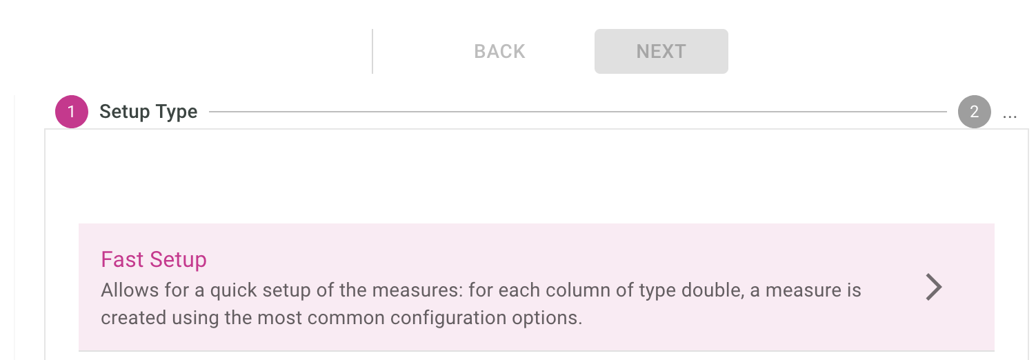Click the bottom border under Fast Setup
Image resolution: width=1036 pixels, height=360 pixels.
[x=536, y=351]
